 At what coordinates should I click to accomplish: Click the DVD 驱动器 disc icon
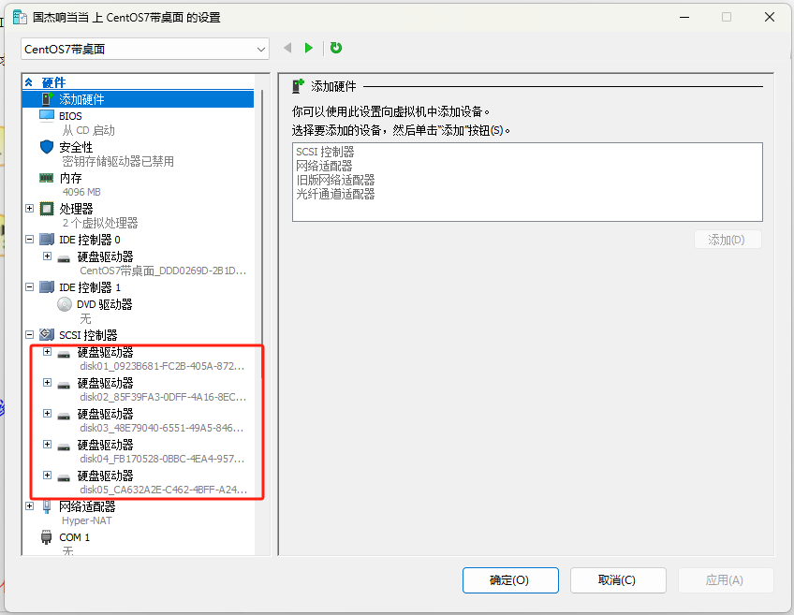coord(65,304)
